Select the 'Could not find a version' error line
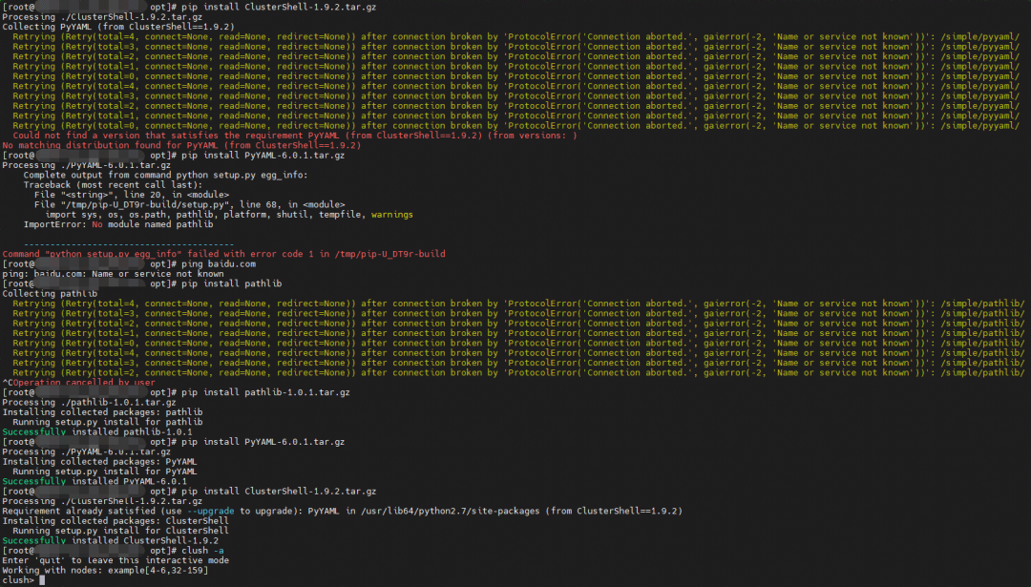This screenshot has height=587, width=1031. 295,136
